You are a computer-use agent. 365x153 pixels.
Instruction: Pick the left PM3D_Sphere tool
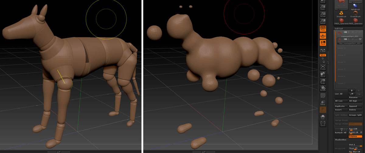coord(341,21)
